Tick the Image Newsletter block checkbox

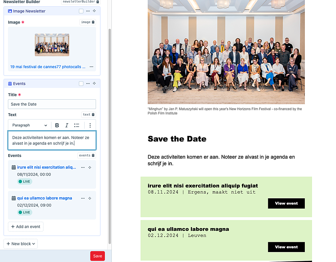tap(81, 11)
